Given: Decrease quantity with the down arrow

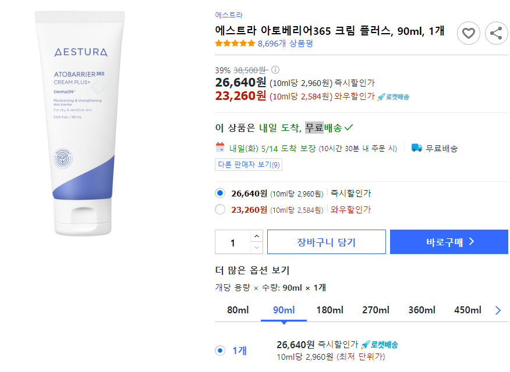Looking at the screenshot, I should point(257,248).
